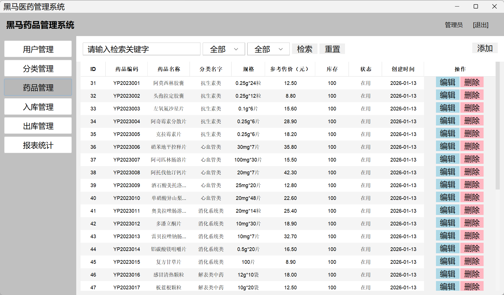
Task: Edit the 阿莫西林胶囊 row
Action: coord(448,82)
